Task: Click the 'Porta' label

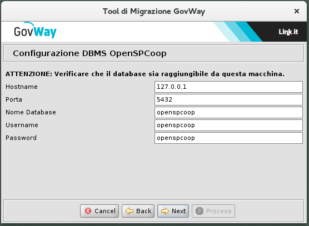Action: click(x=14, y=99)
